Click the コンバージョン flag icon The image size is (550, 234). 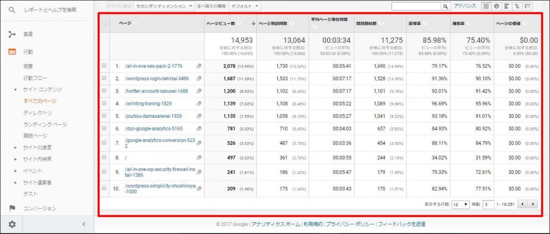pyautogui.click(x=12, y=208)
